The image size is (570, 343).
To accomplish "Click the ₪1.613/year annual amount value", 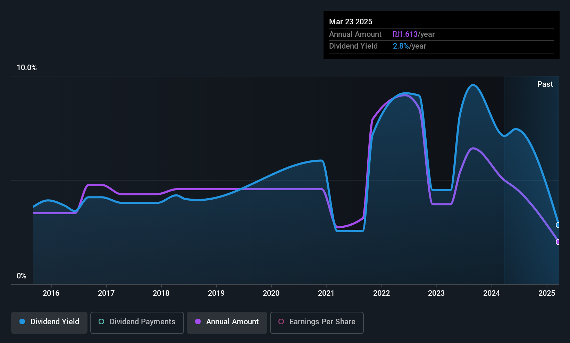I will (x=414, y=34).
